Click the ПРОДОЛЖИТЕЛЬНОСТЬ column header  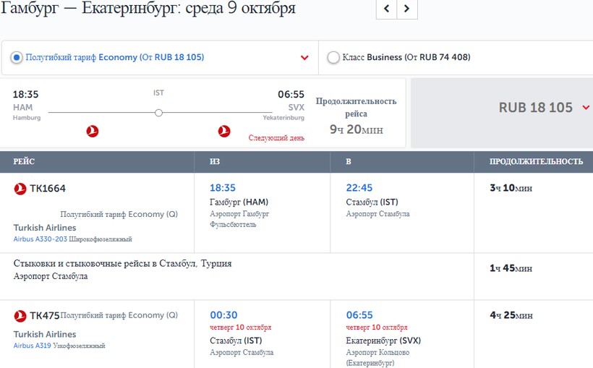coord(536,161)
